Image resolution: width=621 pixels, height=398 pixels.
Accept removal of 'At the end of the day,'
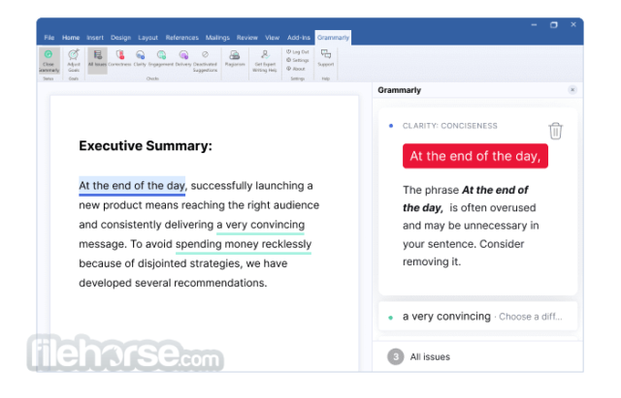[475, 156]
